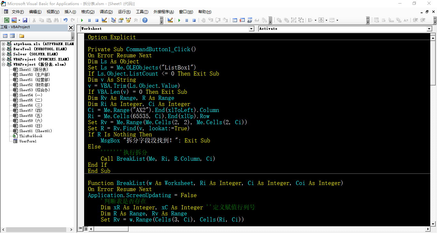The height and width of the screenshot is (233, 437).
Task: Select Sheet1 (拆分表) in project tree
Action: click(31, 69)
